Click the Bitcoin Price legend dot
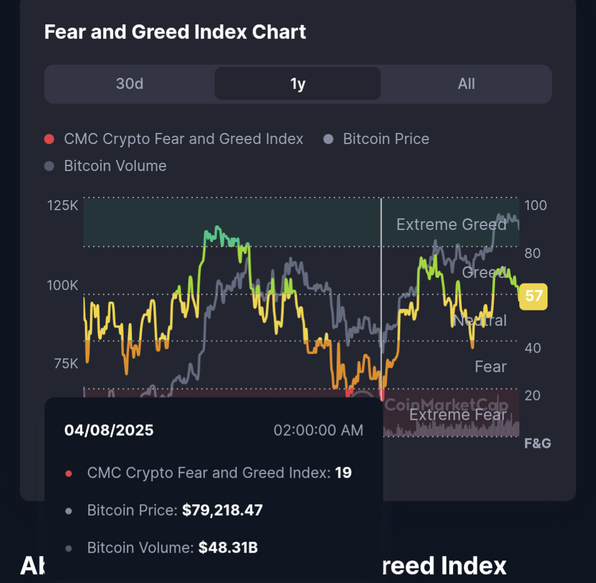 pos(328,140)
